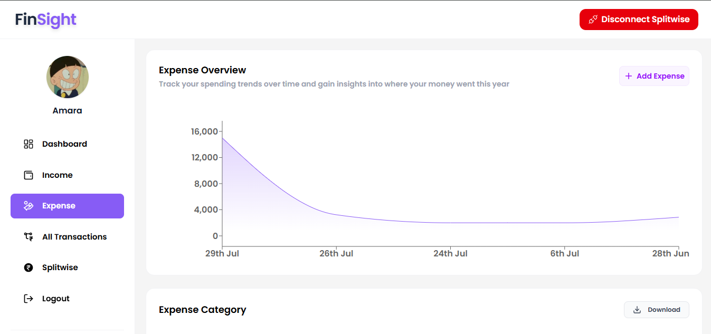711x334 pixels.
Task: Click the 8,000 y-axis value
Action: (x=206, y=184)
